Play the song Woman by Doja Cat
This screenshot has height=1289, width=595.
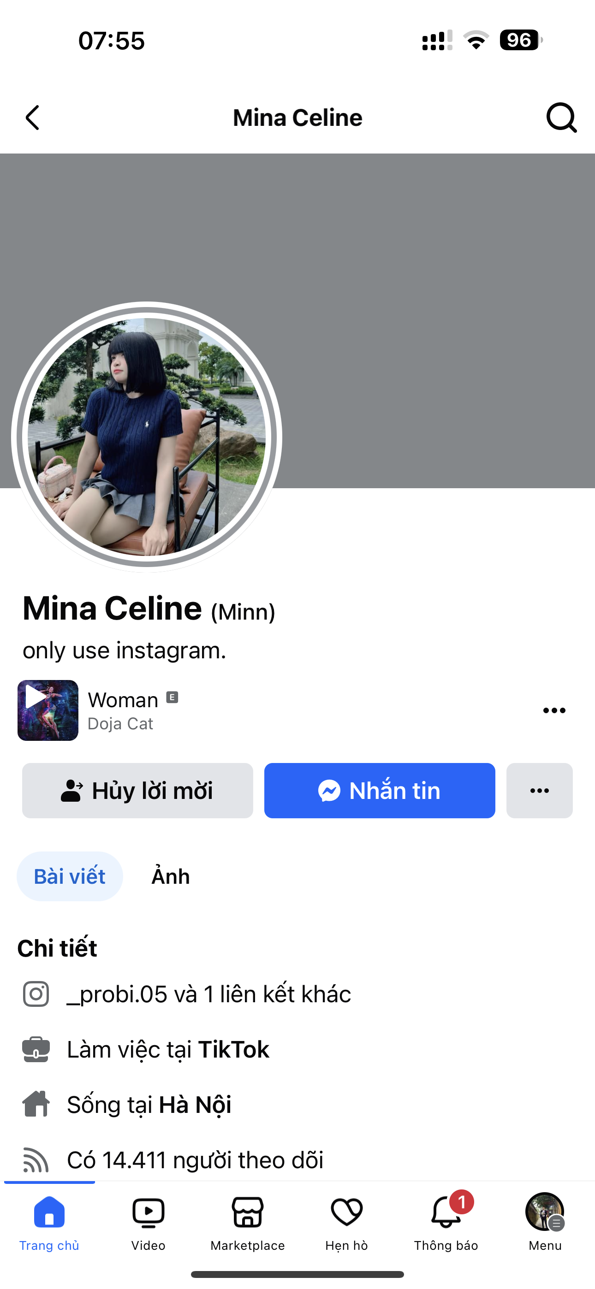pyautogui.click(x=48, y=710)
